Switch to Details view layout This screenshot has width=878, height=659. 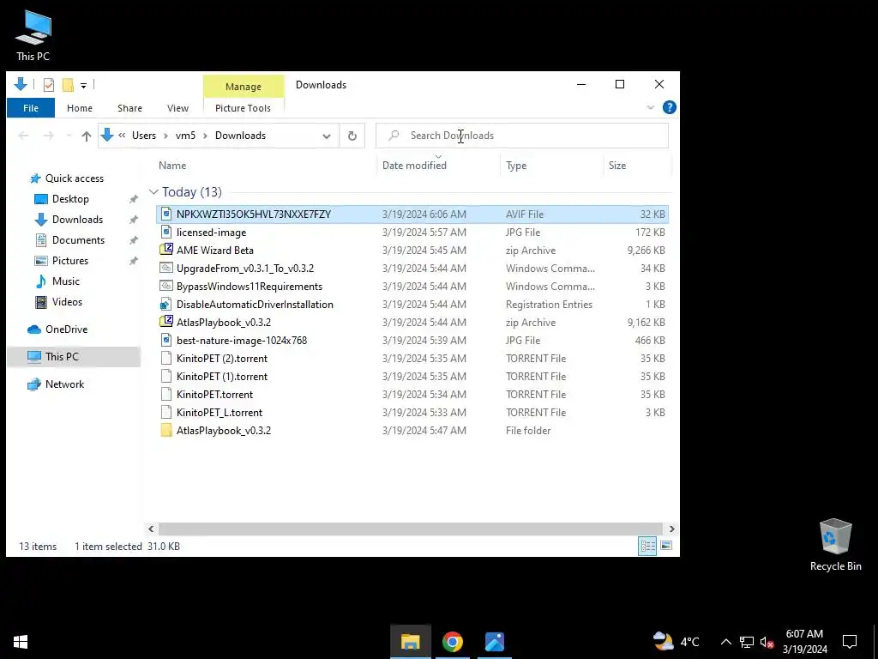pos(647,546)
